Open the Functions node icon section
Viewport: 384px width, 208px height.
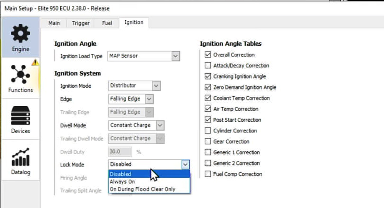21,78
